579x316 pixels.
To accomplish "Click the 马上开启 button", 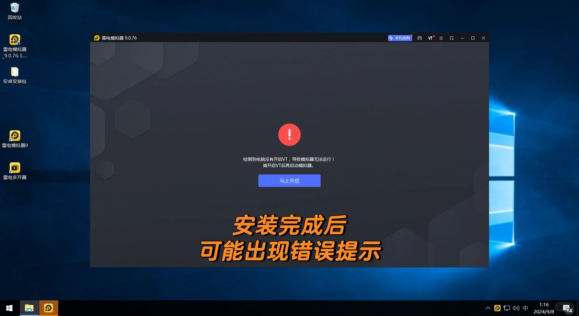I will [x=289, y=181].
